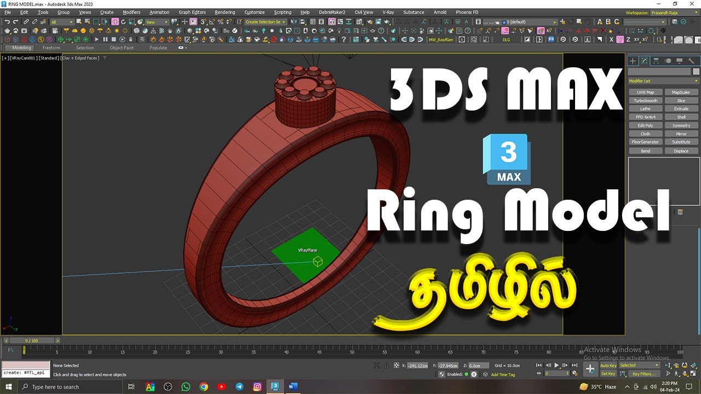Viewport: 701px width, 394px height.
Task: Toggle the Set Key mode
Action: coord(608,374)
